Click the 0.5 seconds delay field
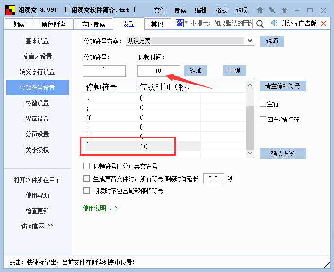This screenshot has height=272, width=334. [213, 178]
